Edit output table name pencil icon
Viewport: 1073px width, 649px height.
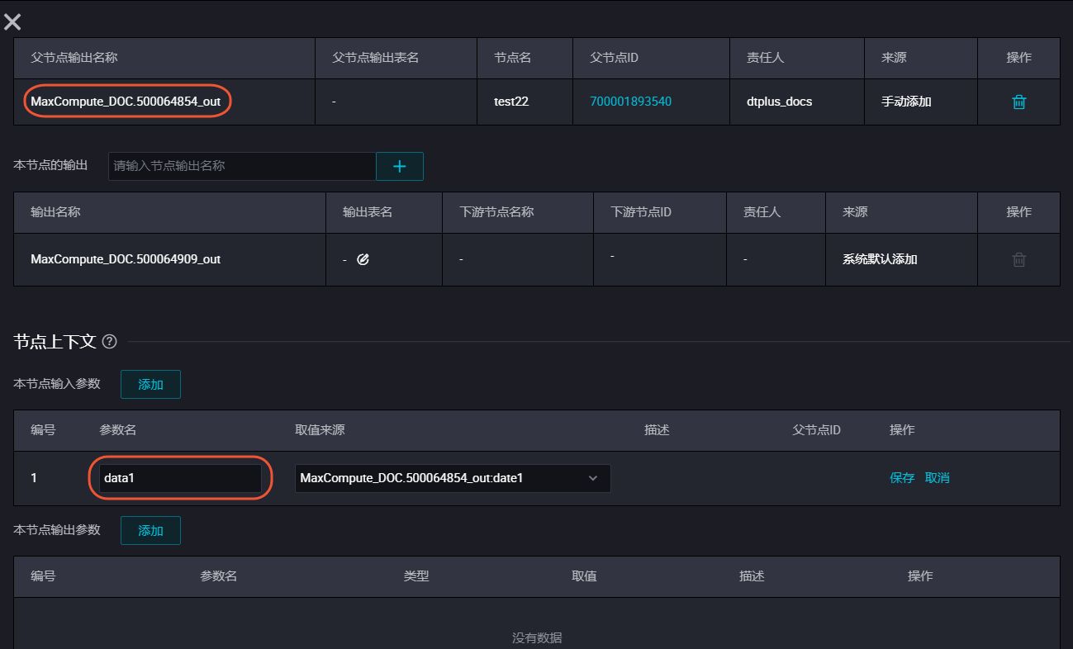(363, 259)
